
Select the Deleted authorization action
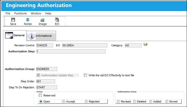pos(135,101)
